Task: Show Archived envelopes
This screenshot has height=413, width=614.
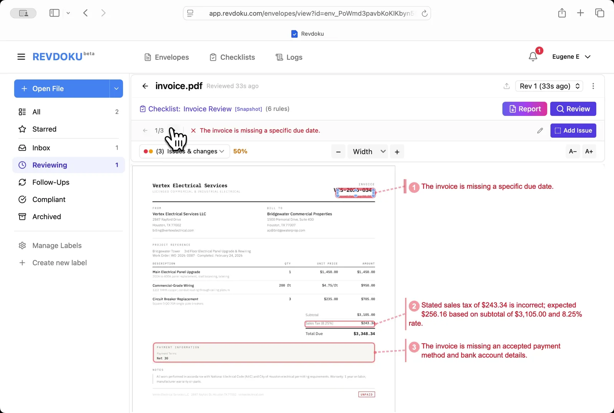Action: point(46,216)
